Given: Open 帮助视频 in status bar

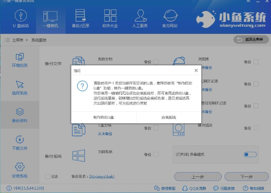Looking at the screenshot, I should (254, 188).
